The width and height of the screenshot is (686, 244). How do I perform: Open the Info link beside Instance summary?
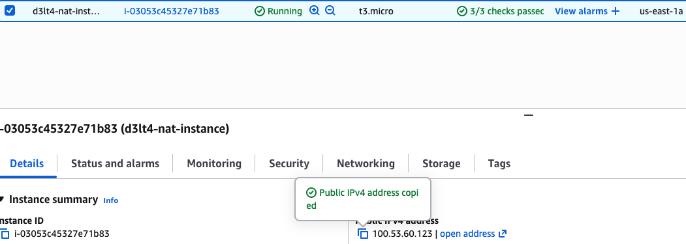click(111, 200)
